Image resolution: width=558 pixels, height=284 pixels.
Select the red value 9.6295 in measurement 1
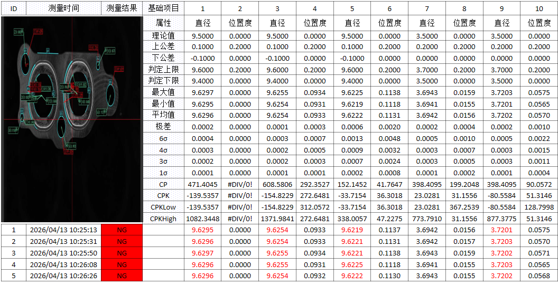(203, 230)
